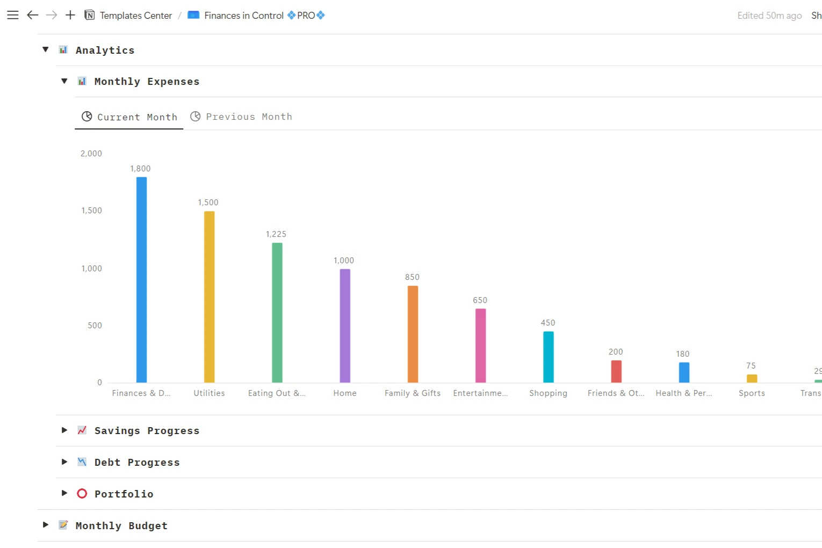Expand the Savings Progress toggle

(x=64, y=430)
